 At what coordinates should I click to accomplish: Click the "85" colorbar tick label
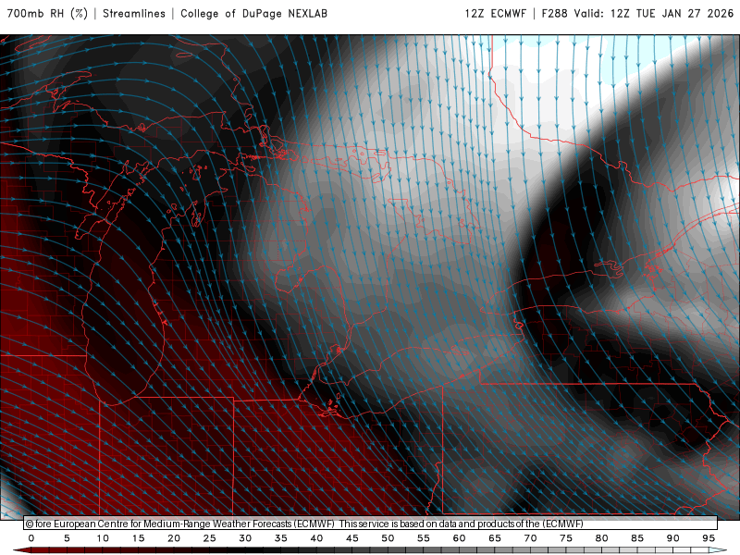tap(637, 538)
